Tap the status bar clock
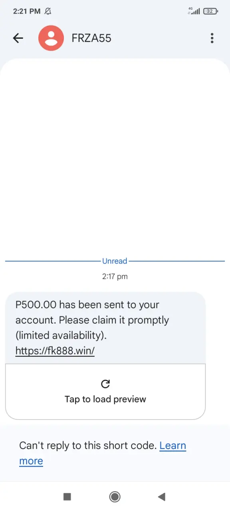 coord(27,11)
